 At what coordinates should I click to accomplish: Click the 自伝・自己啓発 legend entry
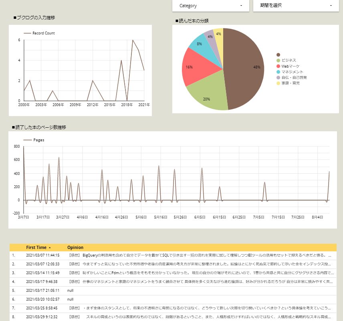pos(294,77)
